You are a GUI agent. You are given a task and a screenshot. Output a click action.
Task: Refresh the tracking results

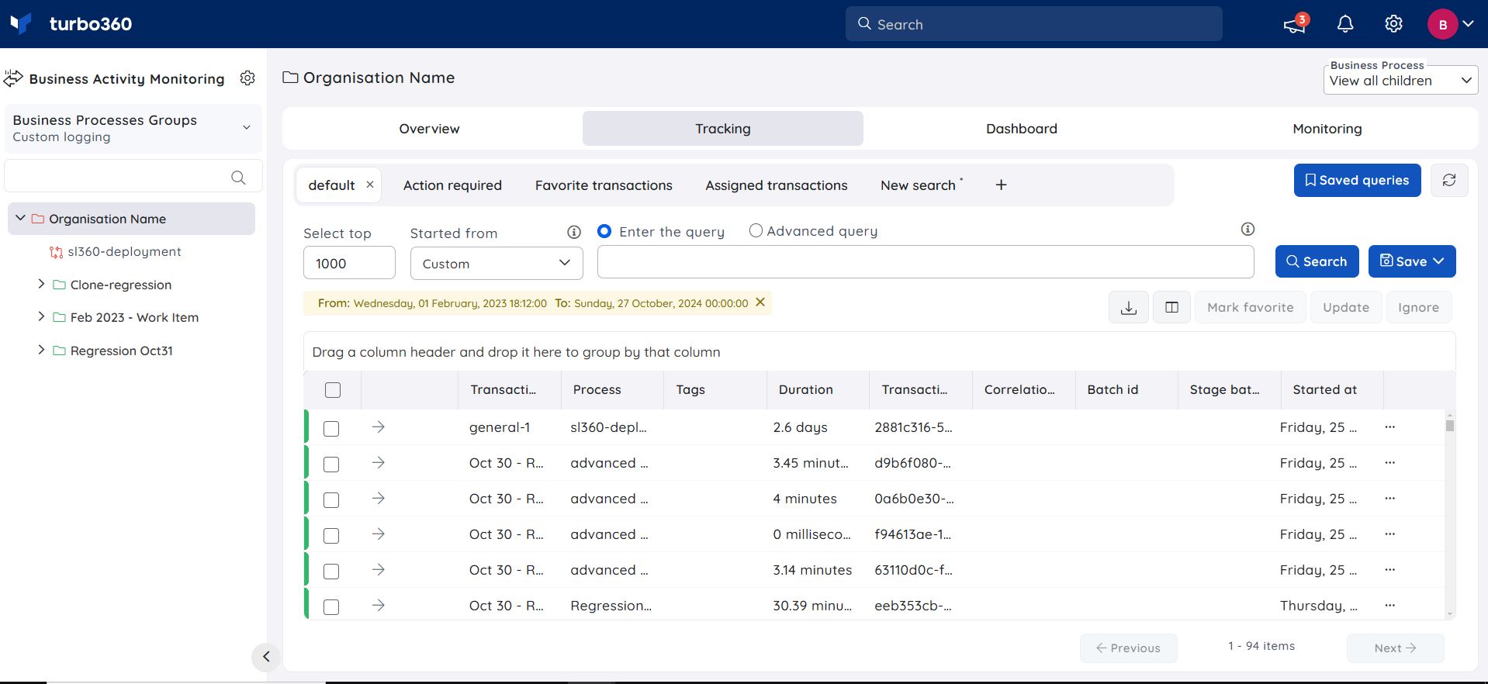1448,180
